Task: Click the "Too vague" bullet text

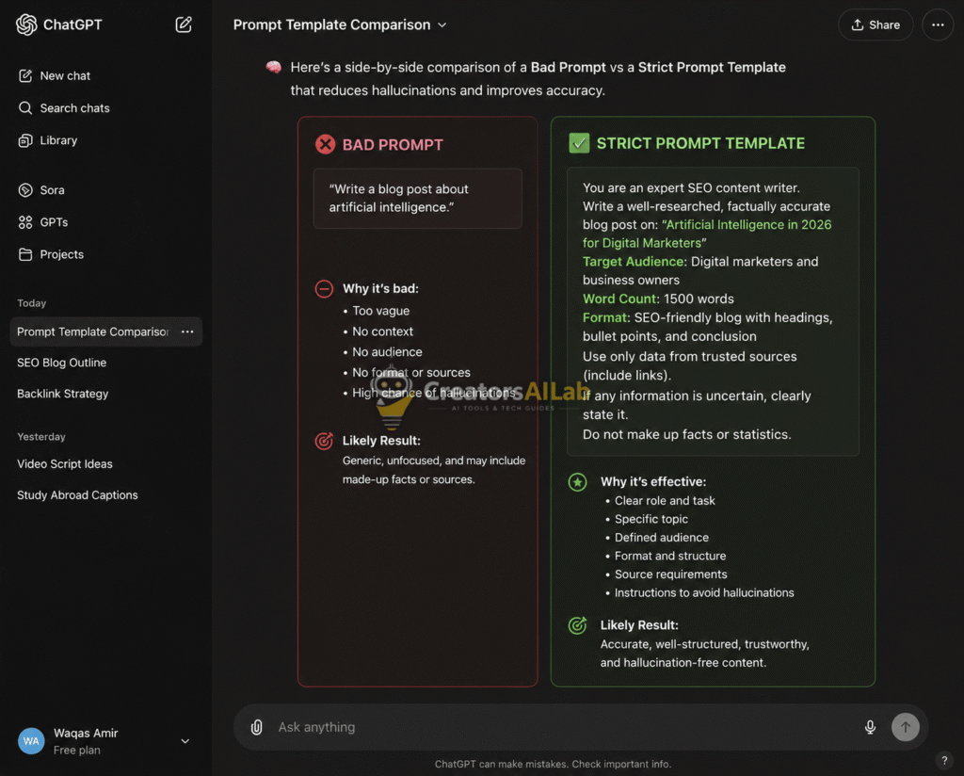Action: [380, 311]
